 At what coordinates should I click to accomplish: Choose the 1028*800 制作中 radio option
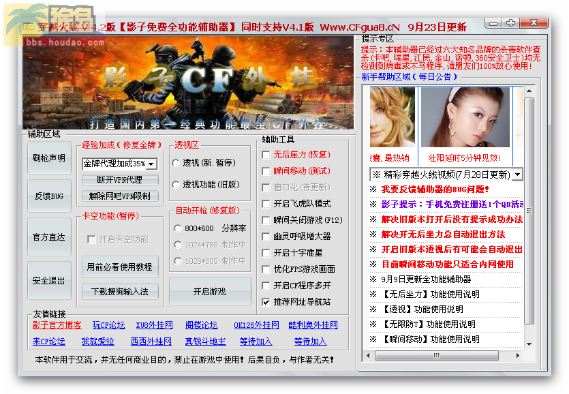178,261
